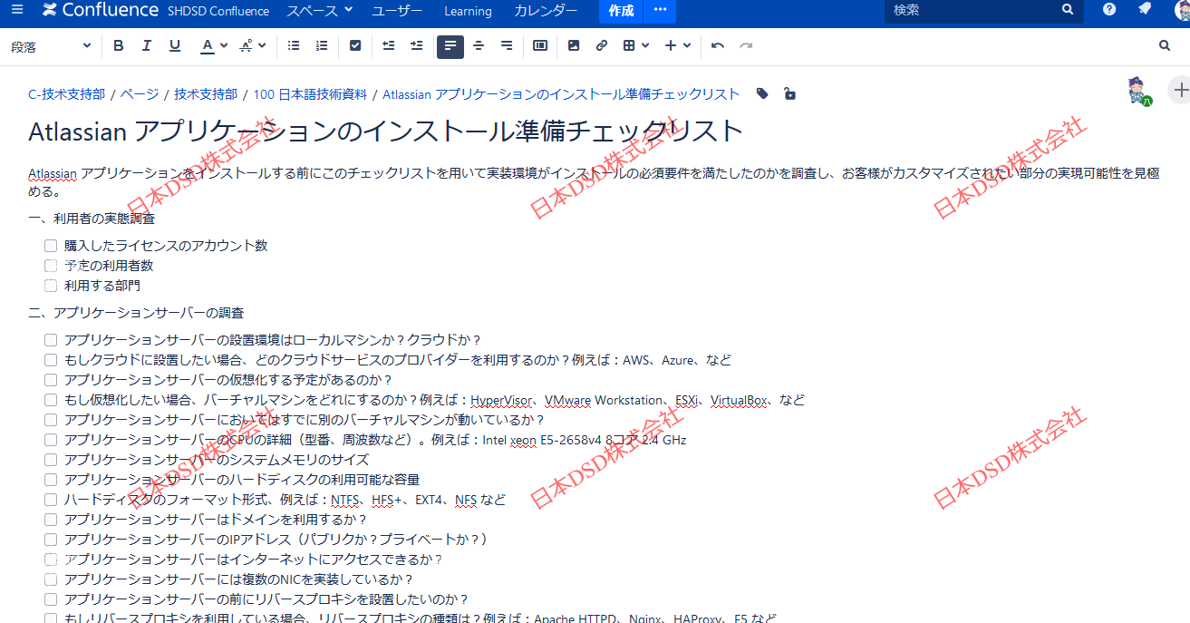The height and width of the screenshot is (623, 1190).
Task: Open the カレンダー menu item
Action: click(x=546, y=11)
